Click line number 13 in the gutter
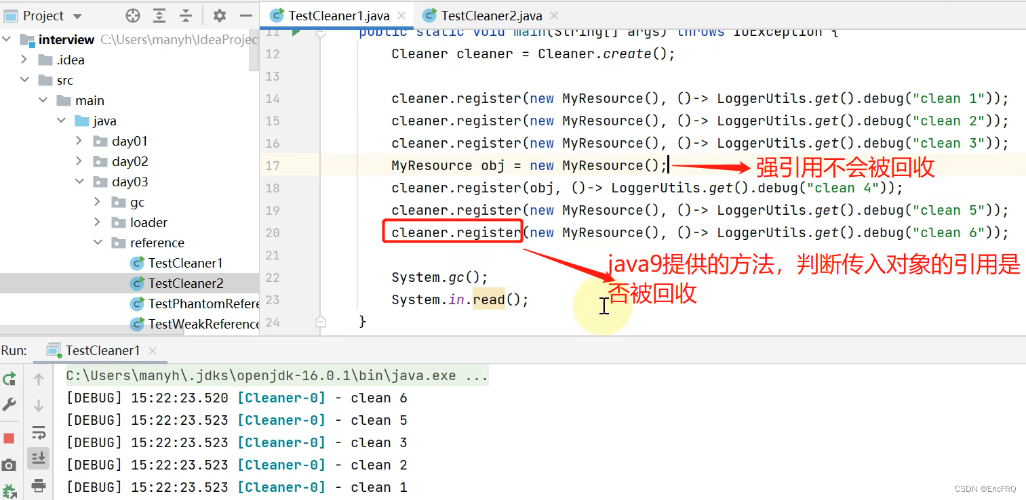The width and height of the screenshot is (1026, 500). (272, 76)
